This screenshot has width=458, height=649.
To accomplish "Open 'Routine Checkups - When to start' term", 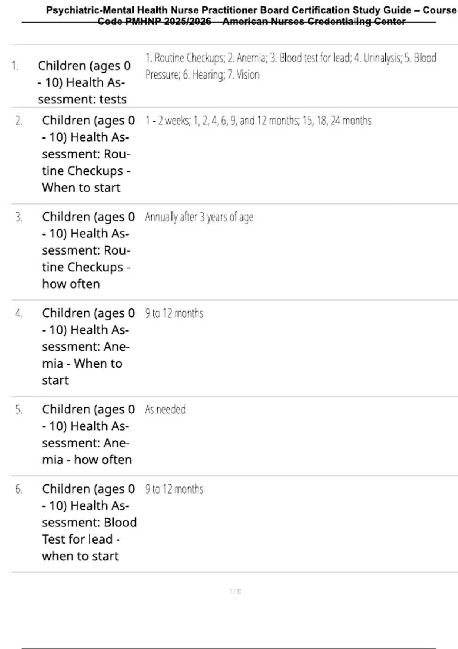I will (88, 154).
